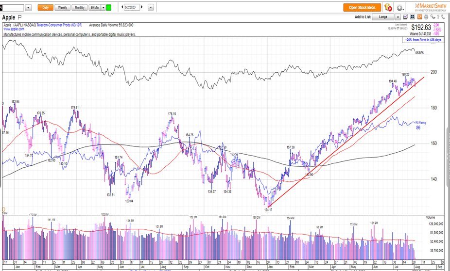
Task: Click the 200 price axis label
Action: point(433,72)
